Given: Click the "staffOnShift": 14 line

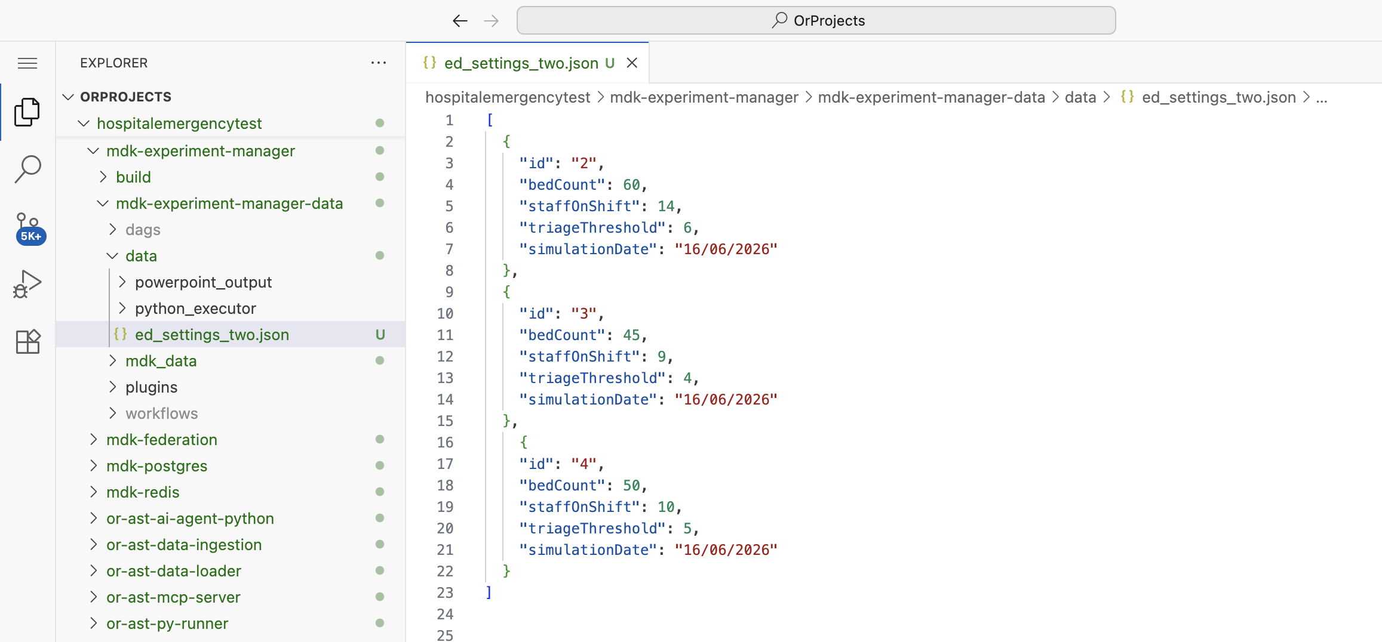Looking at the screenshot, I should click(600, 206).
